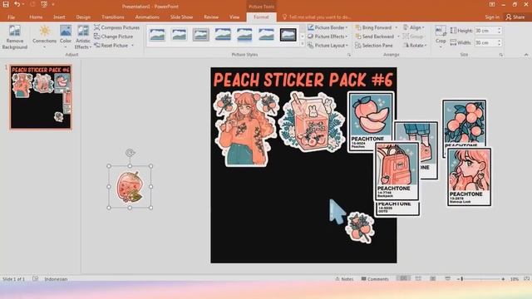
Task: Open the Corrections brightness menu
Action: (x=44, y=37)
